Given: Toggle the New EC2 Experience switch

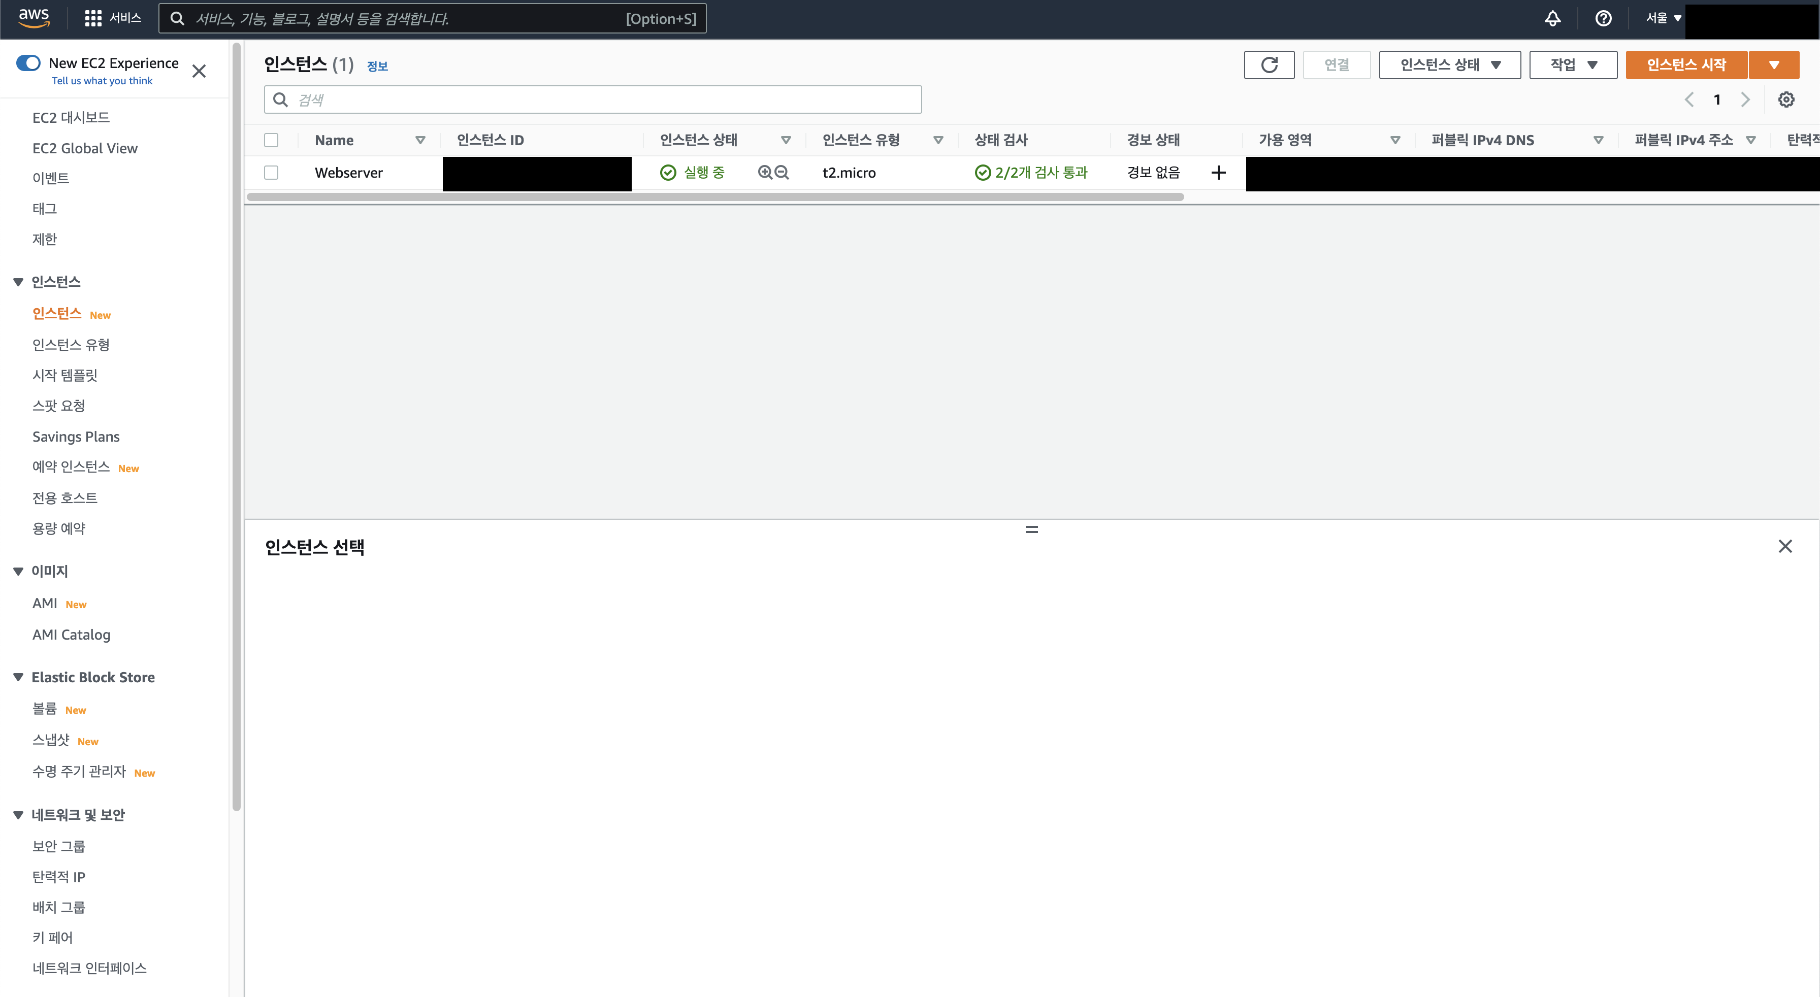Looking at the screenshot, I should click(x=27, y=62).
